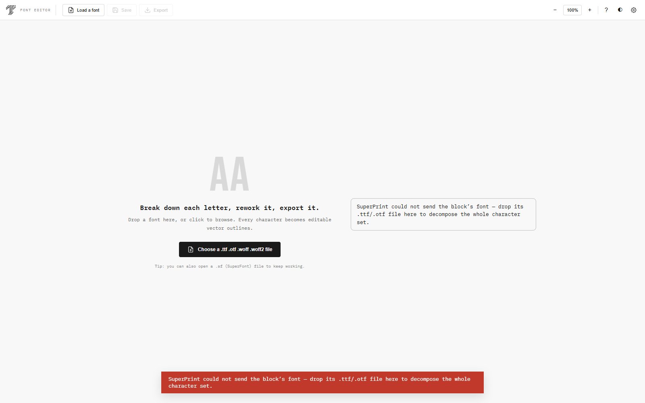Image resolution: width=645 pixels, height=403 pixels.
Task: Click the large AA drop zone graphic
Action: coord(230,174)
